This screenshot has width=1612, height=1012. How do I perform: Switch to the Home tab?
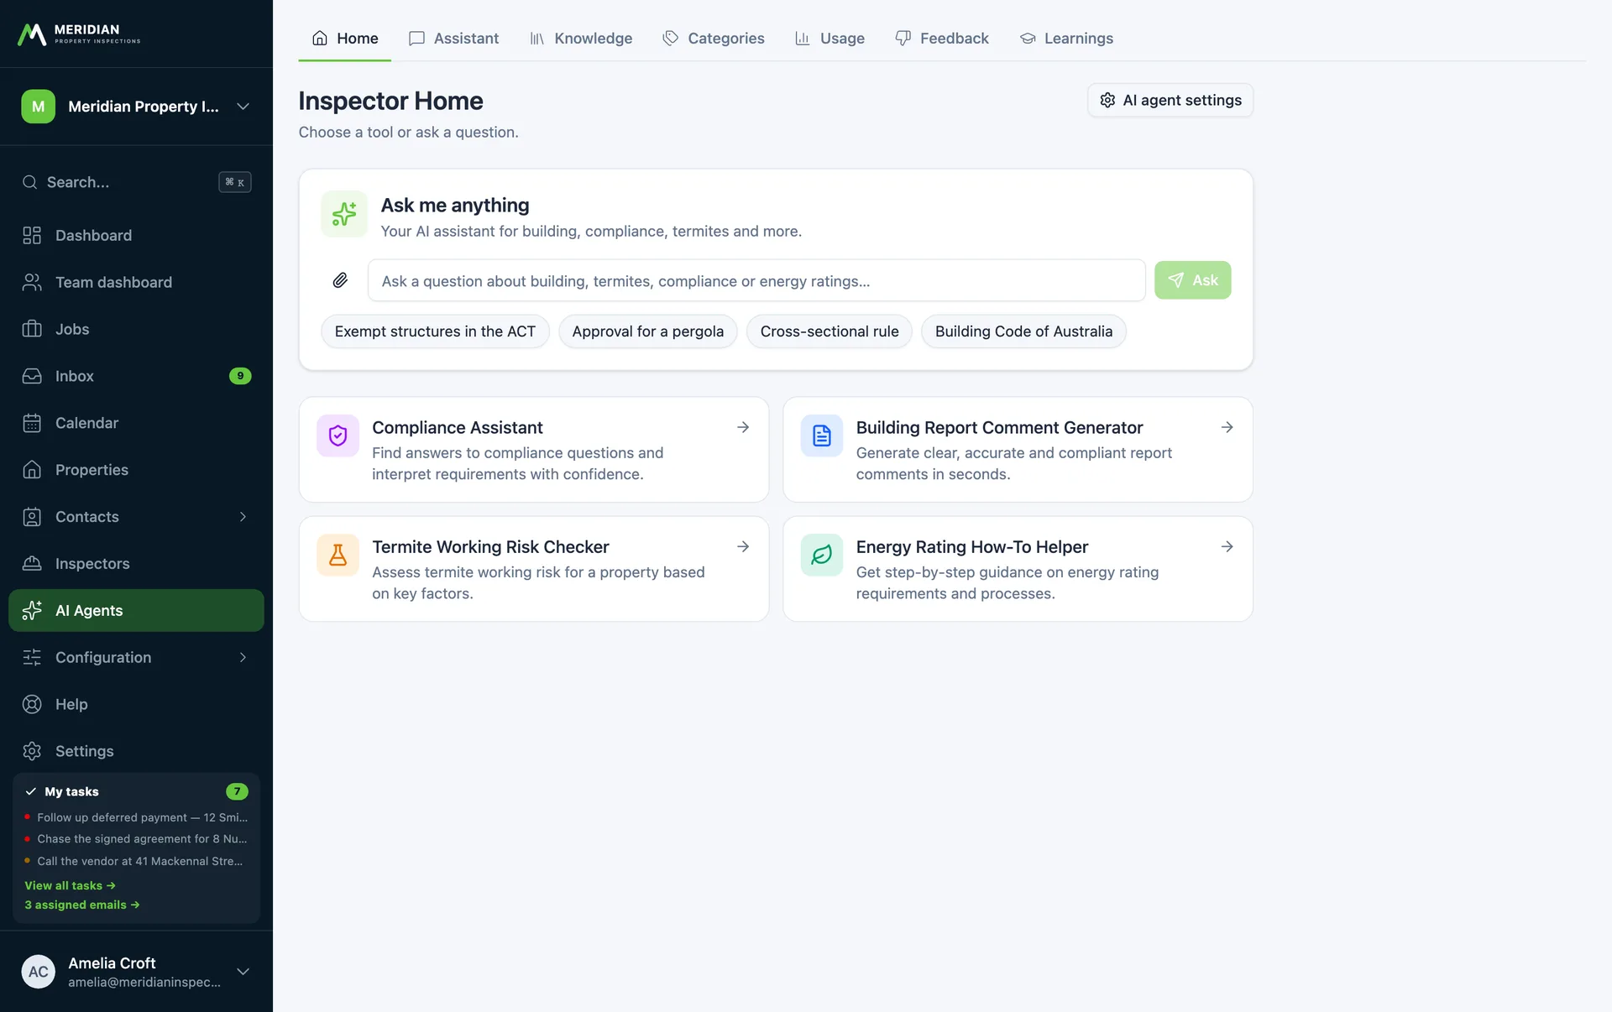coord(345,39)
